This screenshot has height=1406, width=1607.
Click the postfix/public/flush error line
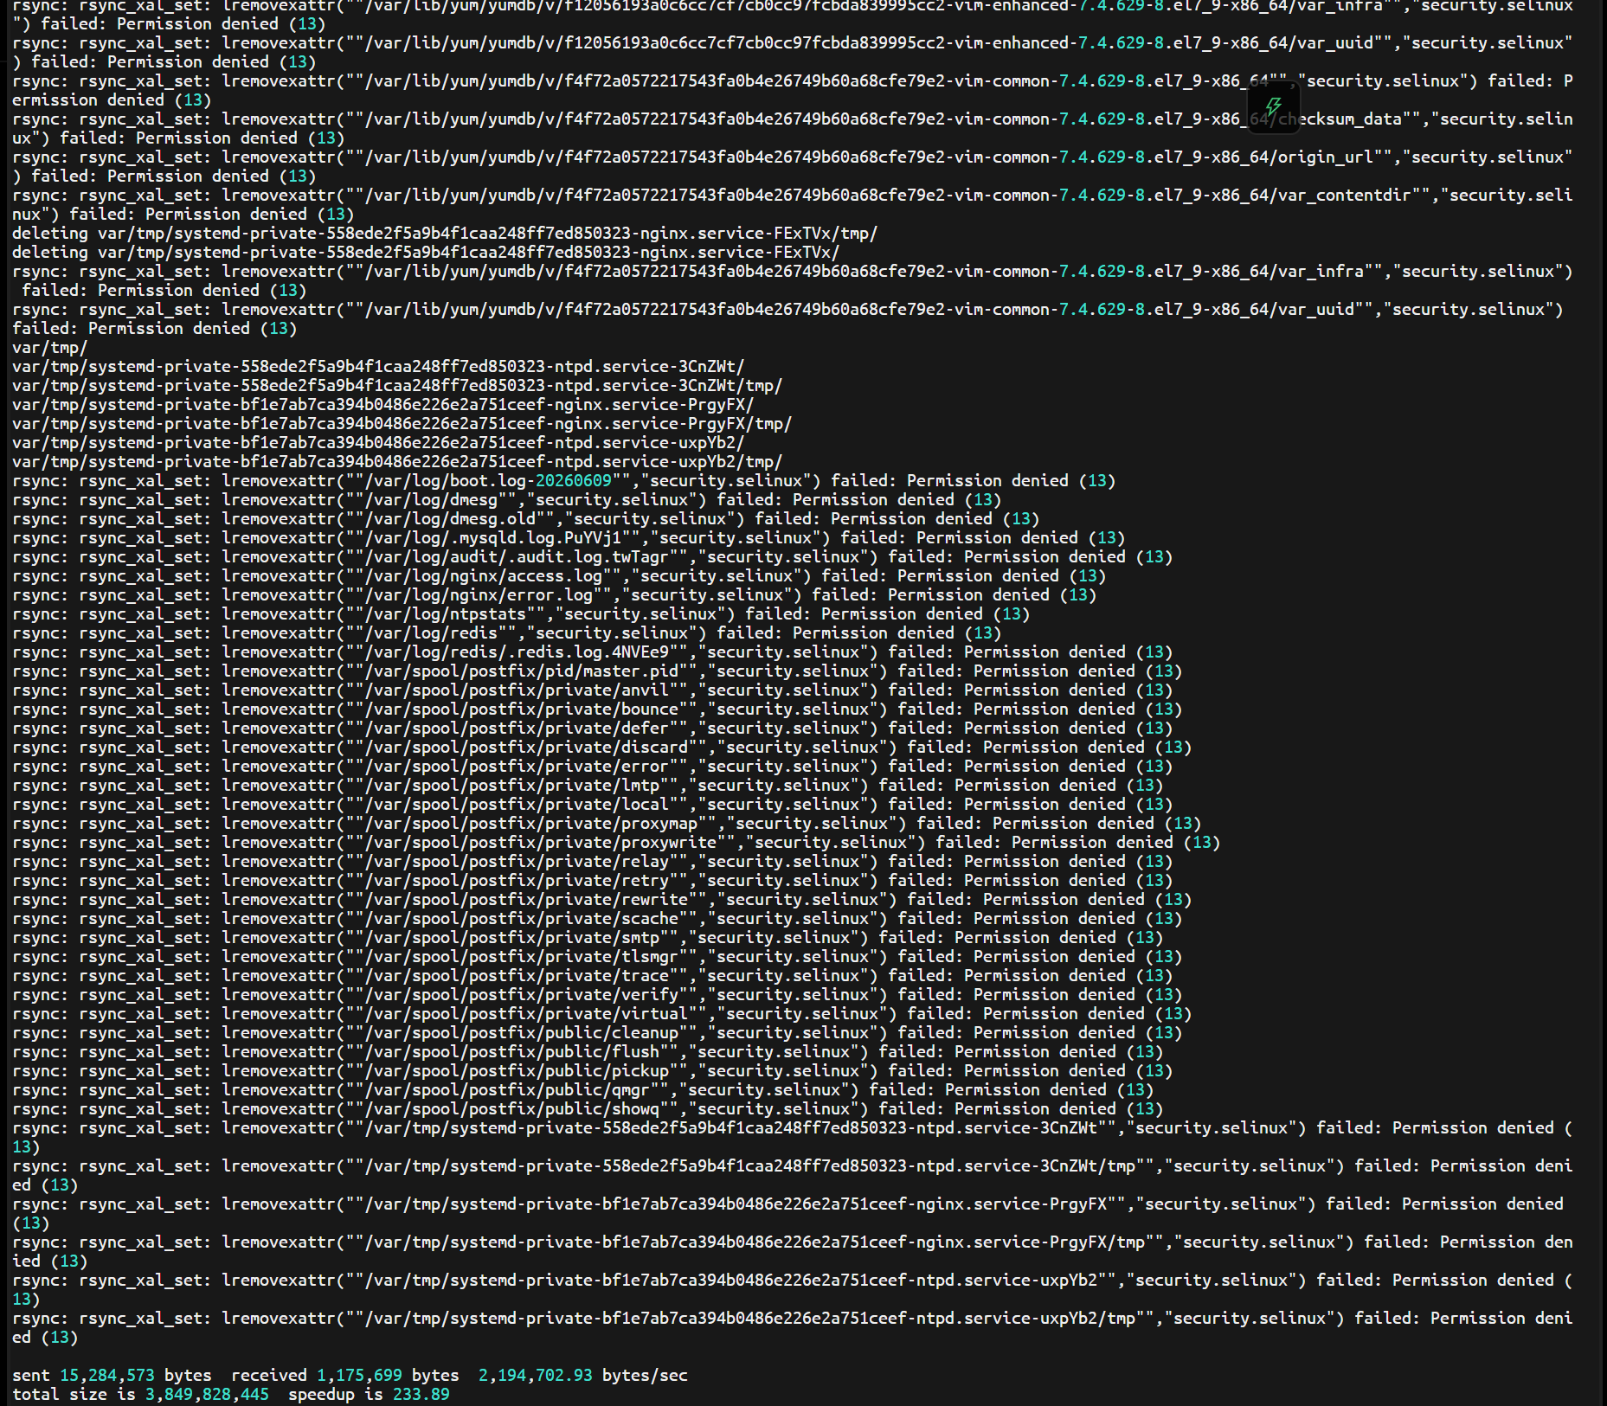coord(588,1052)
